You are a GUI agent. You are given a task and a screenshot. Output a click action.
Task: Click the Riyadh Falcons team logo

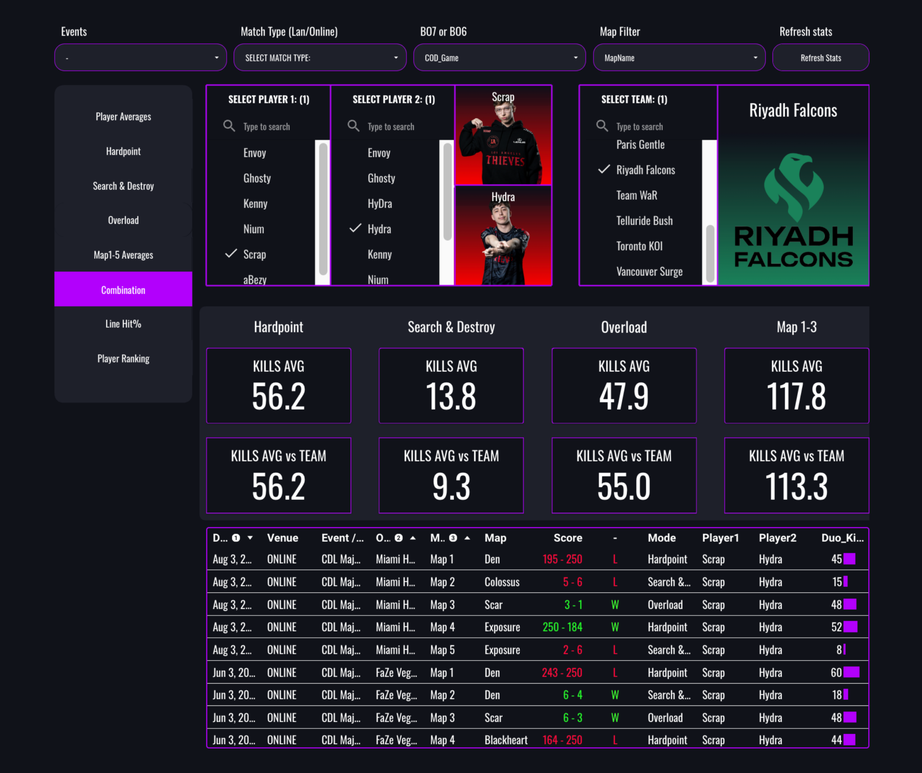[x=793, y=211]
